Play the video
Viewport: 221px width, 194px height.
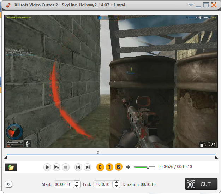pyautogui.click(x=47, y=167)
